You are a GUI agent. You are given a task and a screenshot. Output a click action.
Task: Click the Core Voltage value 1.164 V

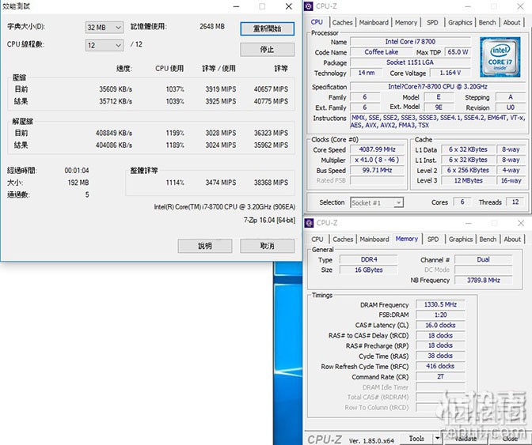coord(450,73)
